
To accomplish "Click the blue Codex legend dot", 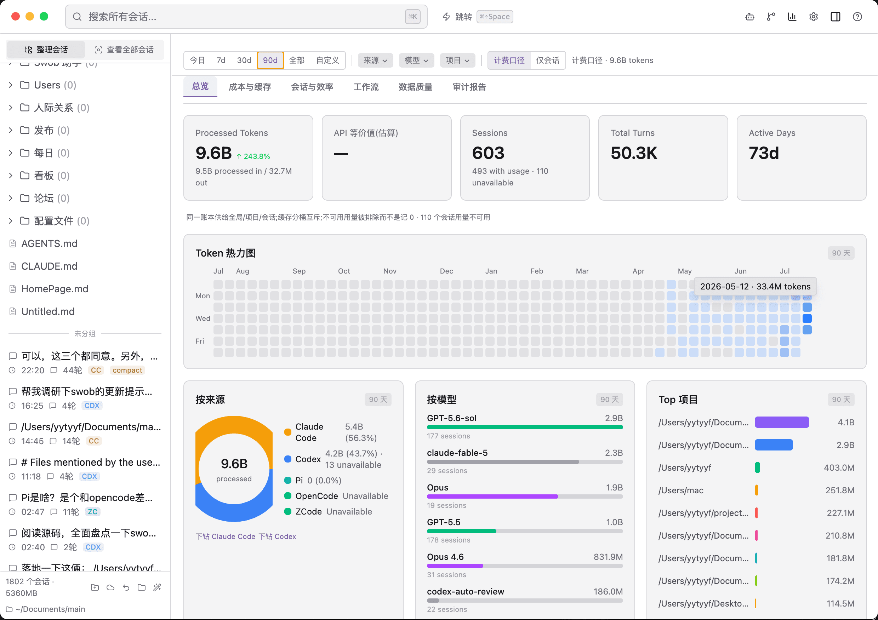I will (288, 459).
